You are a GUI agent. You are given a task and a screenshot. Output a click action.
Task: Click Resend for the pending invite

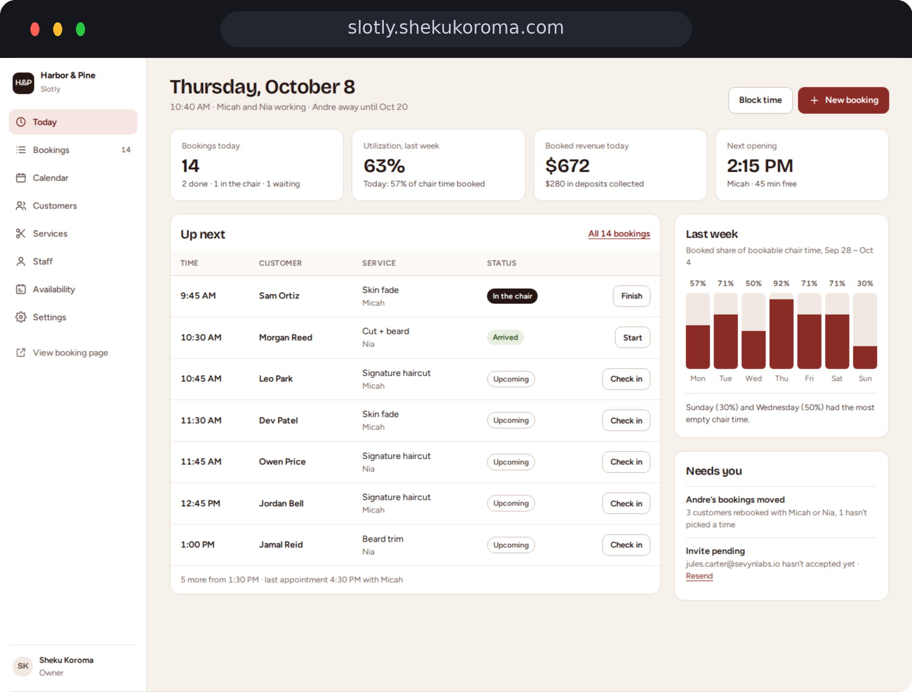point(699,576)
